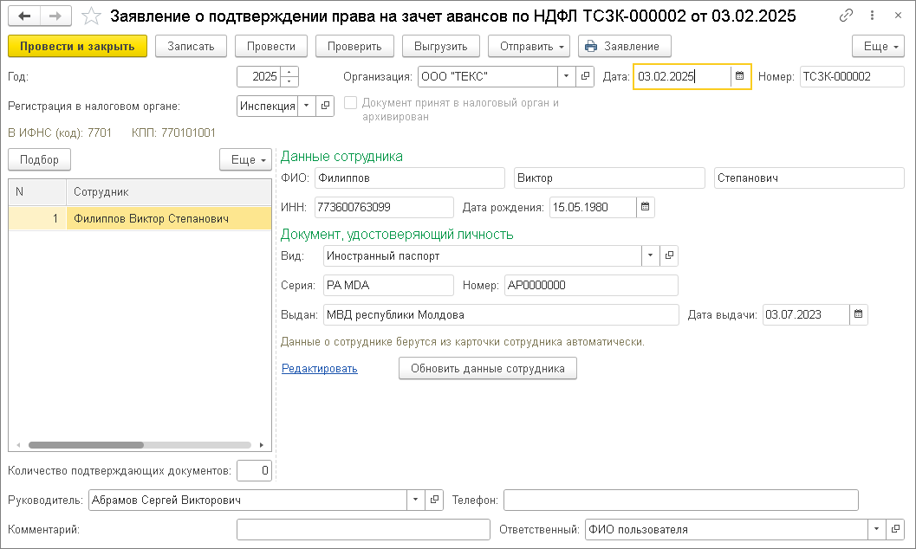The height and width of the screenshot is (549, 916).
Task: Sort by the Сотрудник column header
Action: coord(169,192)
